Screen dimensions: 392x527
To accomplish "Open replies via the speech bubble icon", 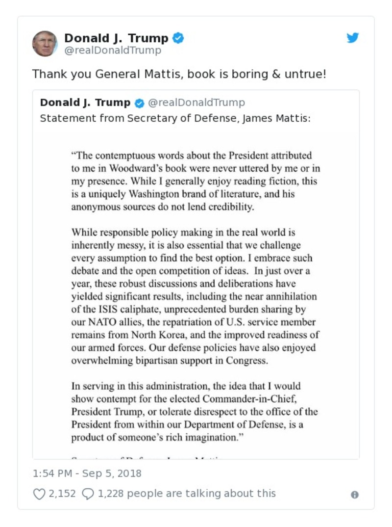I will click(x=87, y=494).
